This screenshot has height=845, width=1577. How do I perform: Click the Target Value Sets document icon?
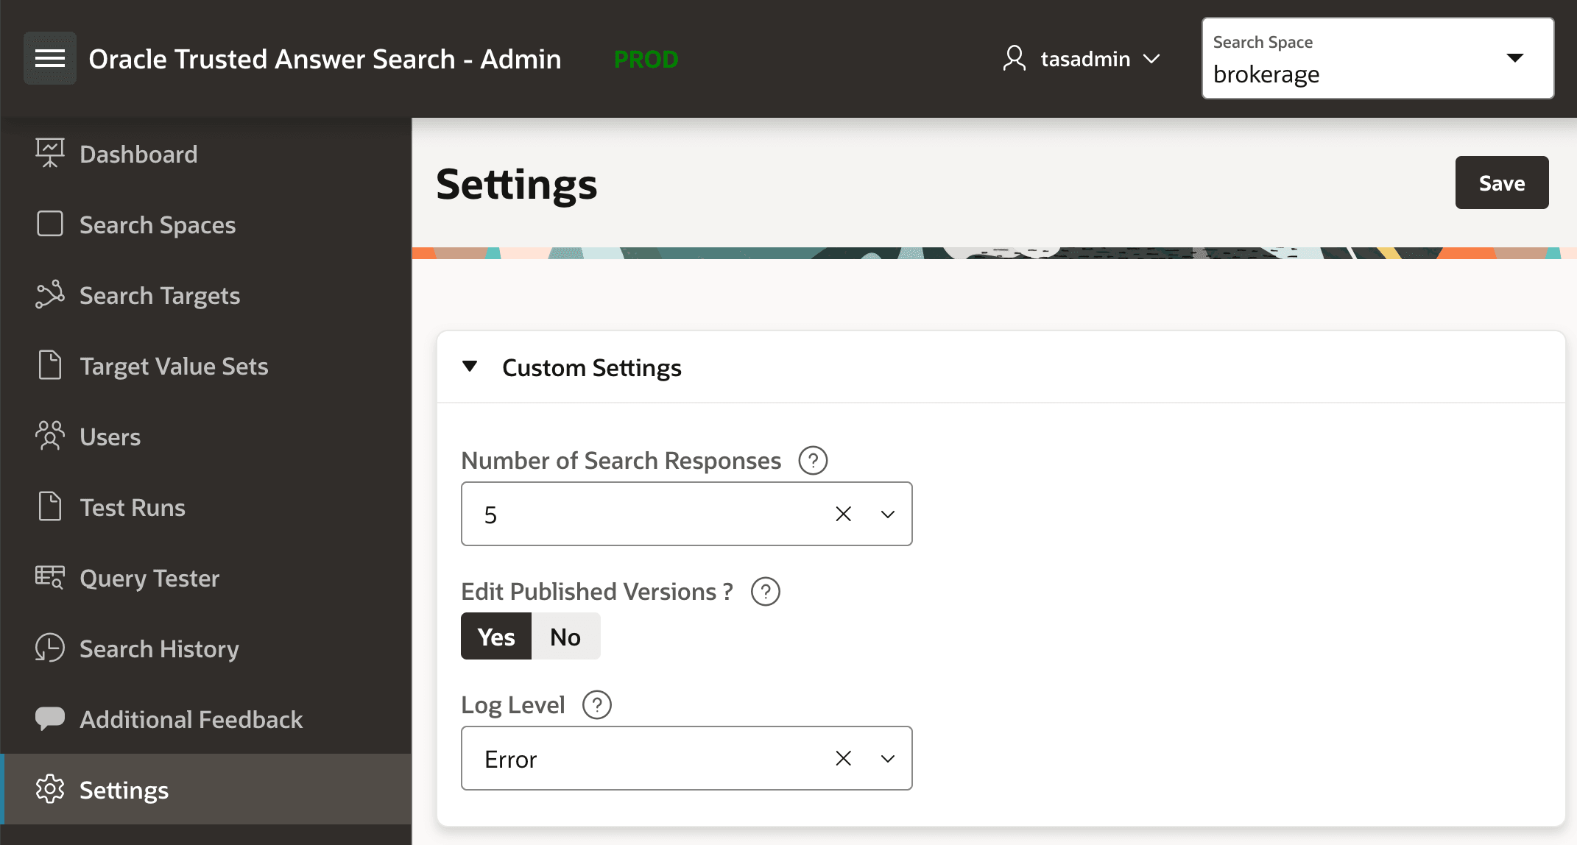(x=49, y=366)
